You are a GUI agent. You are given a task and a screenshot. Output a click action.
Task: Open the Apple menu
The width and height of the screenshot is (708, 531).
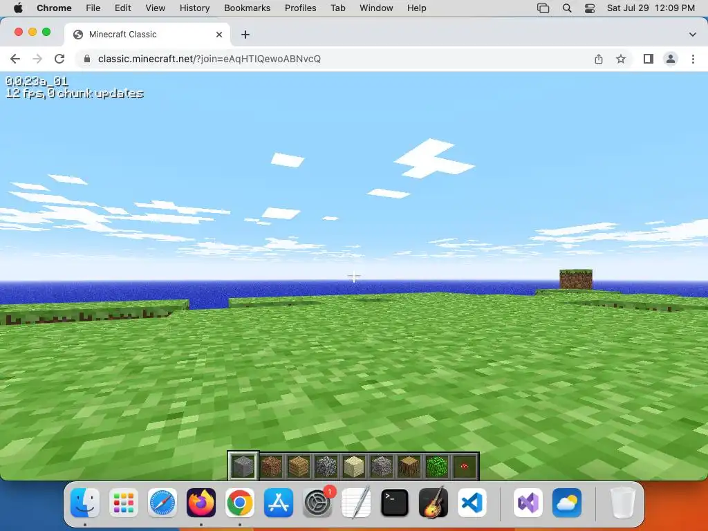click(x=18, y=8)
